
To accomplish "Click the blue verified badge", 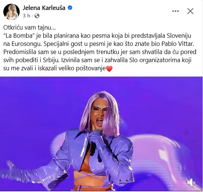I will click(x=70, y=8).
